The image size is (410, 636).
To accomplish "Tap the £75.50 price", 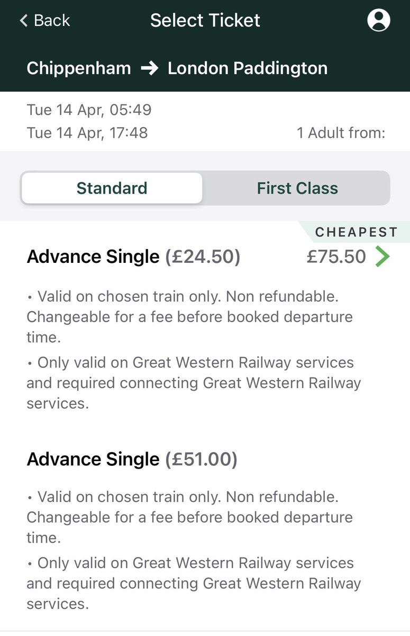I will coord(336,257).
